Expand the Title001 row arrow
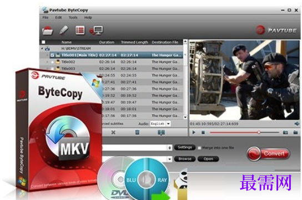Image resolution: width=302 pixels, height=200 pixels. pos(47,55)
